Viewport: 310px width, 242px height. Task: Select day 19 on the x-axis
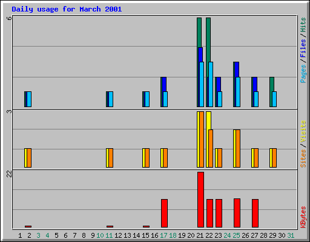[182, 235]
